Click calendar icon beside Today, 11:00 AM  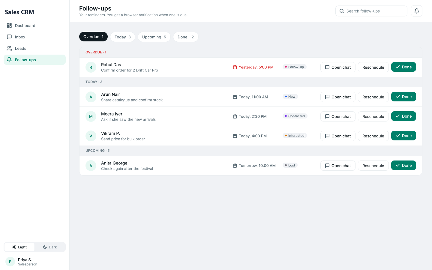click(235, 97)
